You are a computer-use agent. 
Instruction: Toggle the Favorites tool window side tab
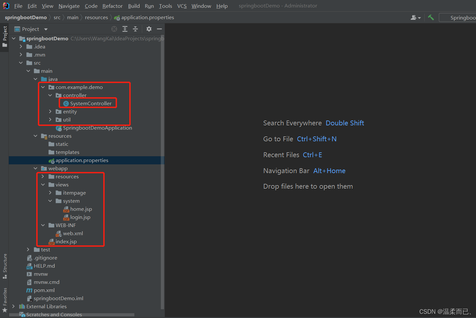(5, 299)
